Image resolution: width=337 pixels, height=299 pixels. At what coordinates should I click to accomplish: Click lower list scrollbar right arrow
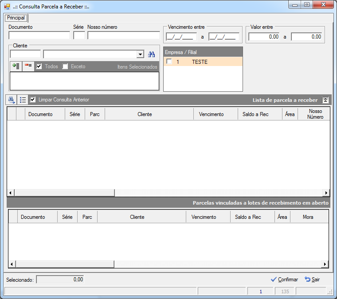(325, 264)
